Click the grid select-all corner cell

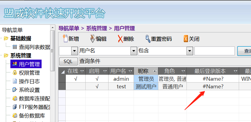pos(62,71)
